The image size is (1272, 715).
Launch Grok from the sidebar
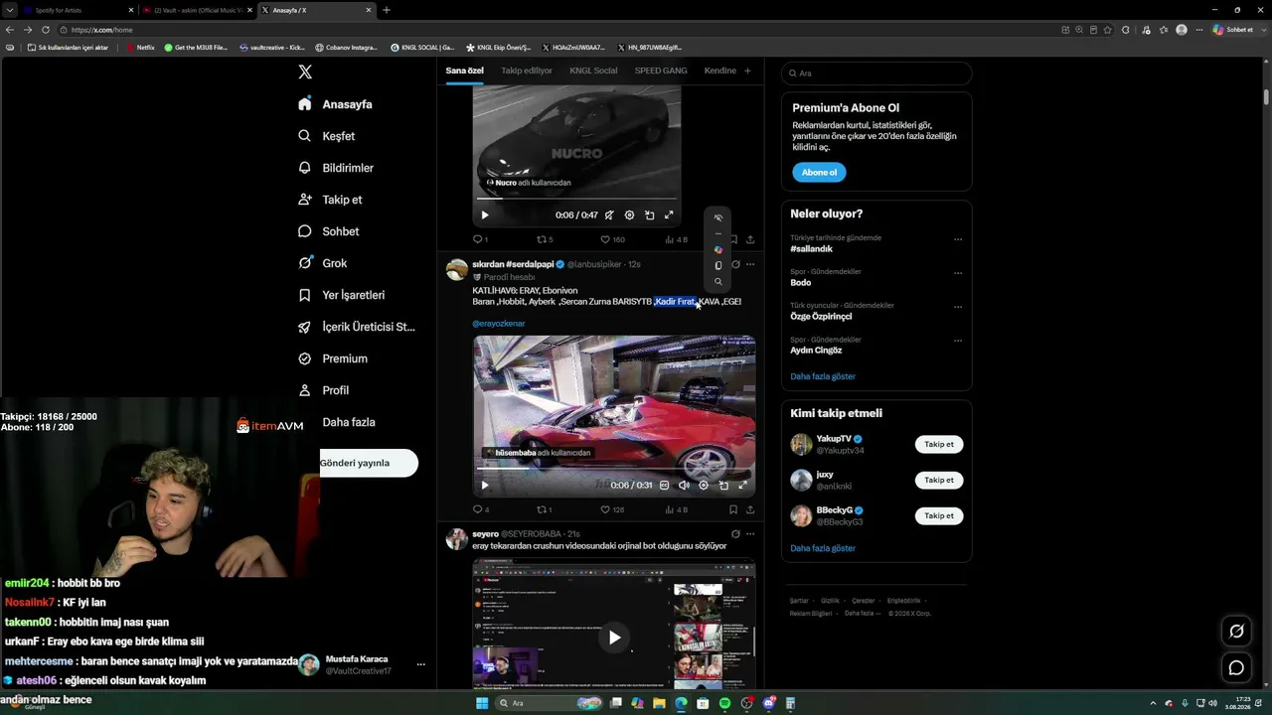[x=322, y=263]
